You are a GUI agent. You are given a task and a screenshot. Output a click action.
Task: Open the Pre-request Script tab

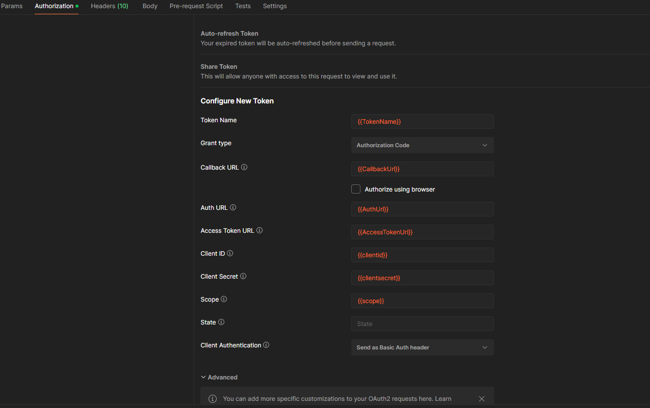point(196,6)
